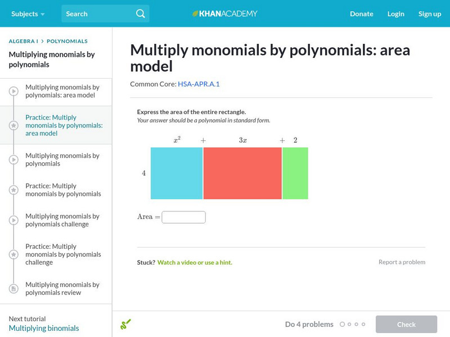The width and height of the screenshot is (450, 337).
Task: Click the play icon beside Multiplying monomials by polynomials
Action: point(14,160)
